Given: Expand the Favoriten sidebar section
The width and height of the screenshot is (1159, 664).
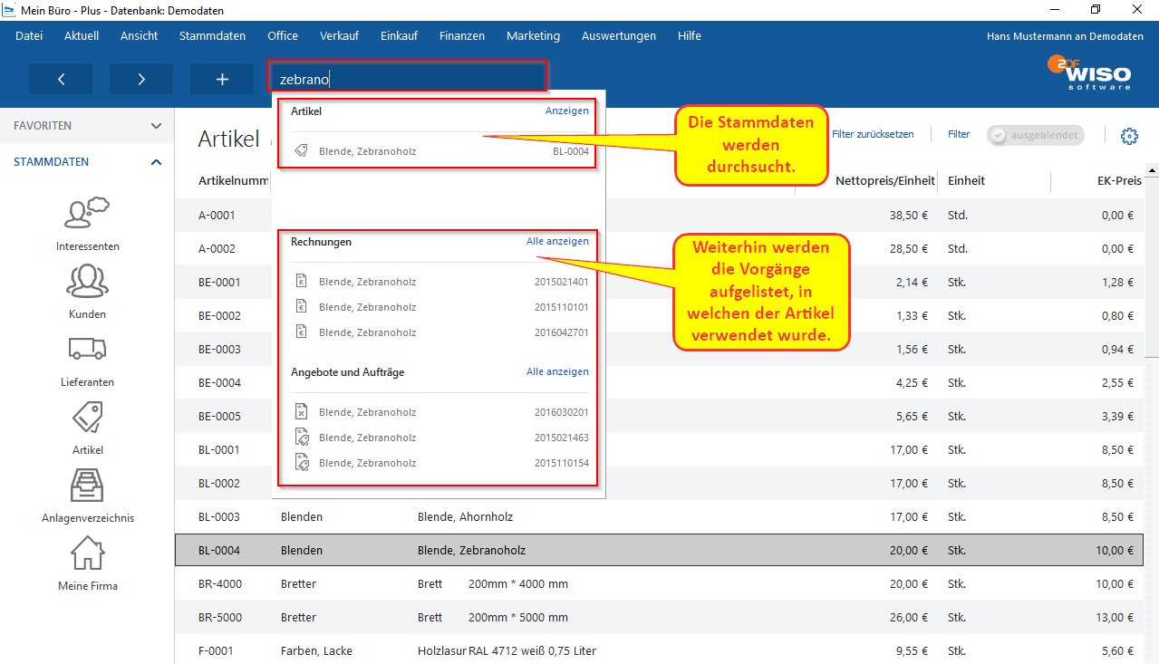Looking at the screenshot, I should pyautogui.click(x=156, y=126).
